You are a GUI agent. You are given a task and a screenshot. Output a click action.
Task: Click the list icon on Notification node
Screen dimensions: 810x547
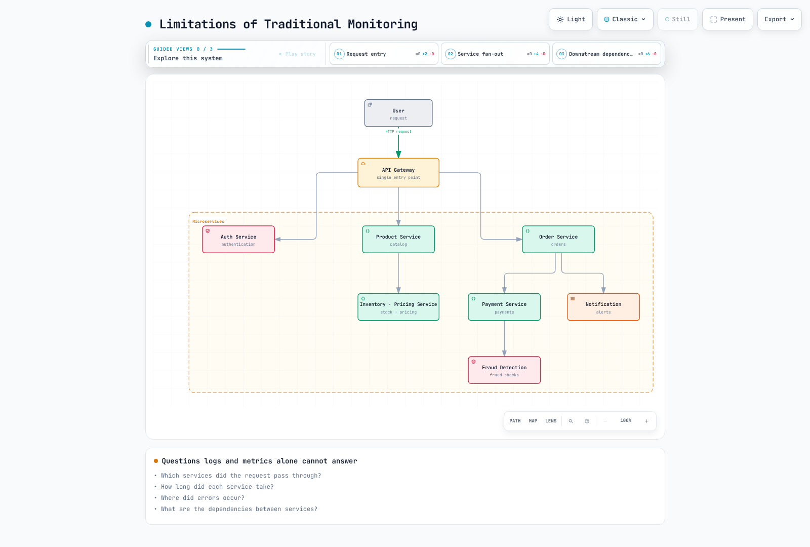[x=573, y=299]
